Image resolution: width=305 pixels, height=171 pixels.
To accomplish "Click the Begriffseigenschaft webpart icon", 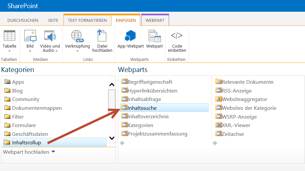I will pyautogui.click(x=124, y=81).
